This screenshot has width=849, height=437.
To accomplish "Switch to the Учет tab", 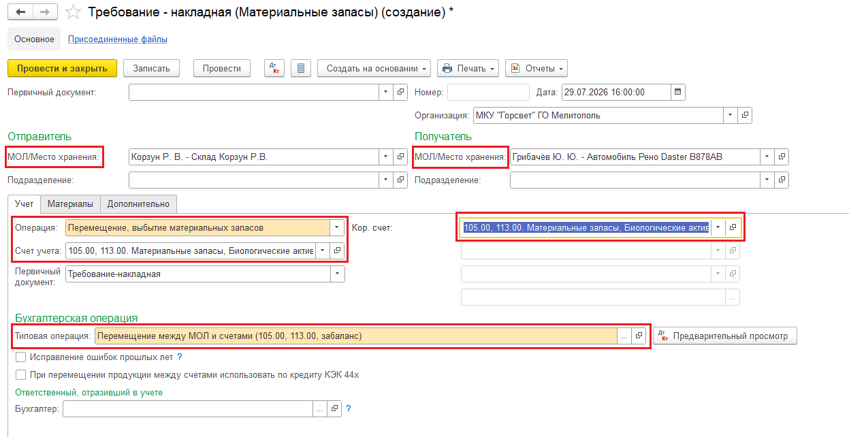I will [x=24, y=204].
